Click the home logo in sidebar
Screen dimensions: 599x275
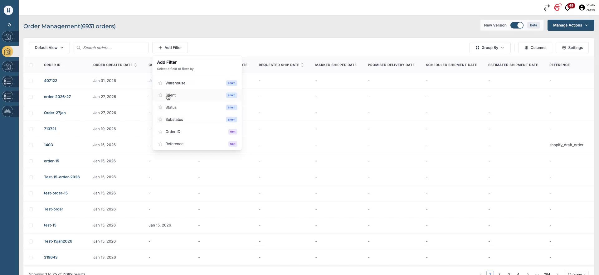(x=8, y=10)
